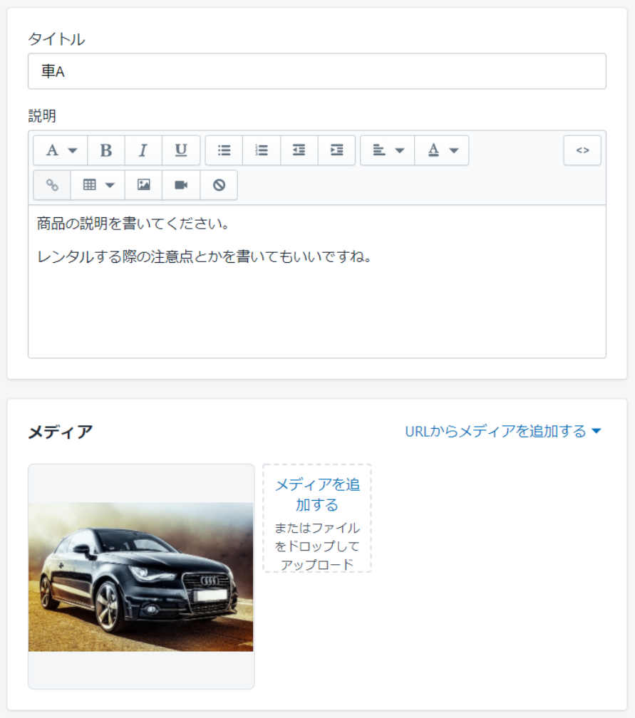Screen dimensions: 635x718
Task: Select the black car image thumbnail
Action: click(x=141, y=576)
